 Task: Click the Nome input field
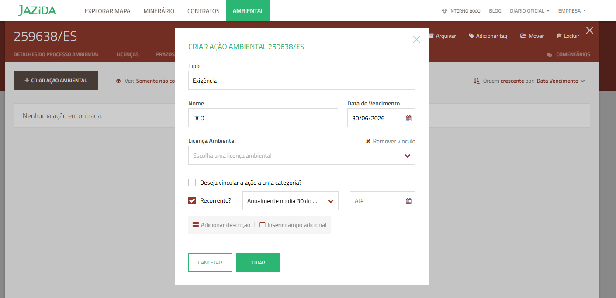tap(263, 118)
